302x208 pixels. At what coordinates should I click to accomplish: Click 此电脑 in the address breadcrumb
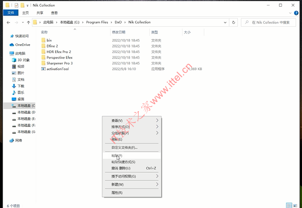coord(48,22)
